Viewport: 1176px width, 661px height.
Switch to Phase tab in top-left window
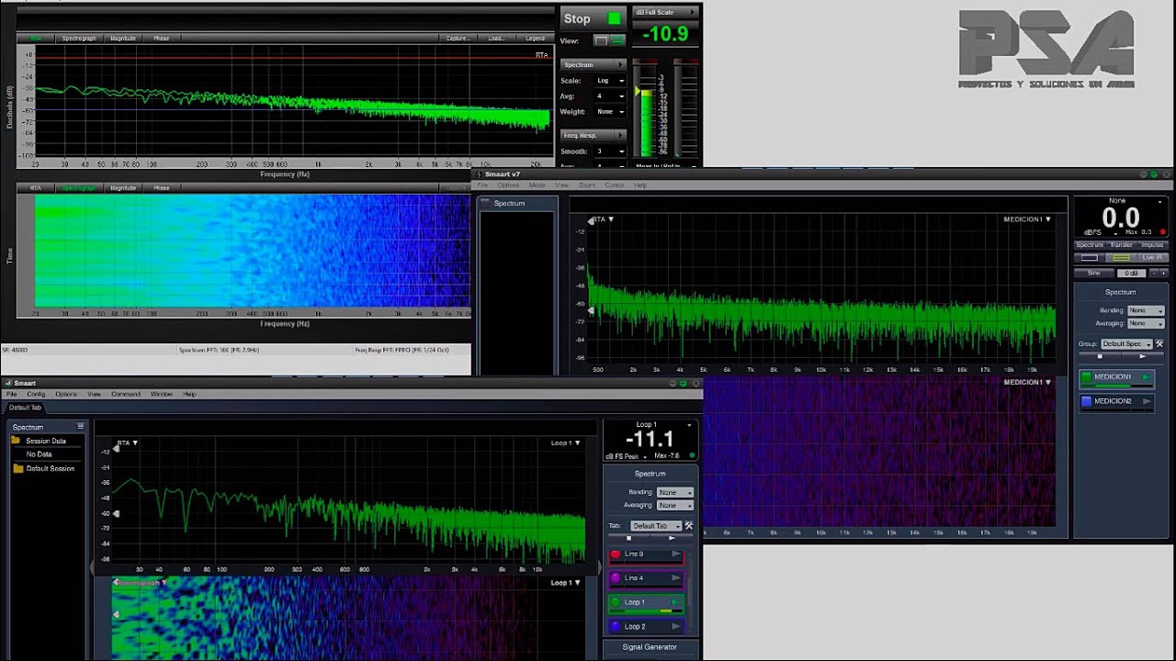(162, 39)
